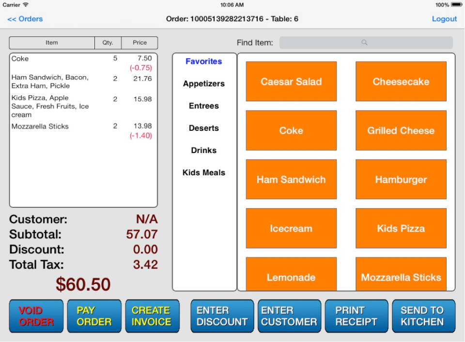The image size is (465, 342).
Task: Focus the Find Item search field
Action: pos(366,43)
